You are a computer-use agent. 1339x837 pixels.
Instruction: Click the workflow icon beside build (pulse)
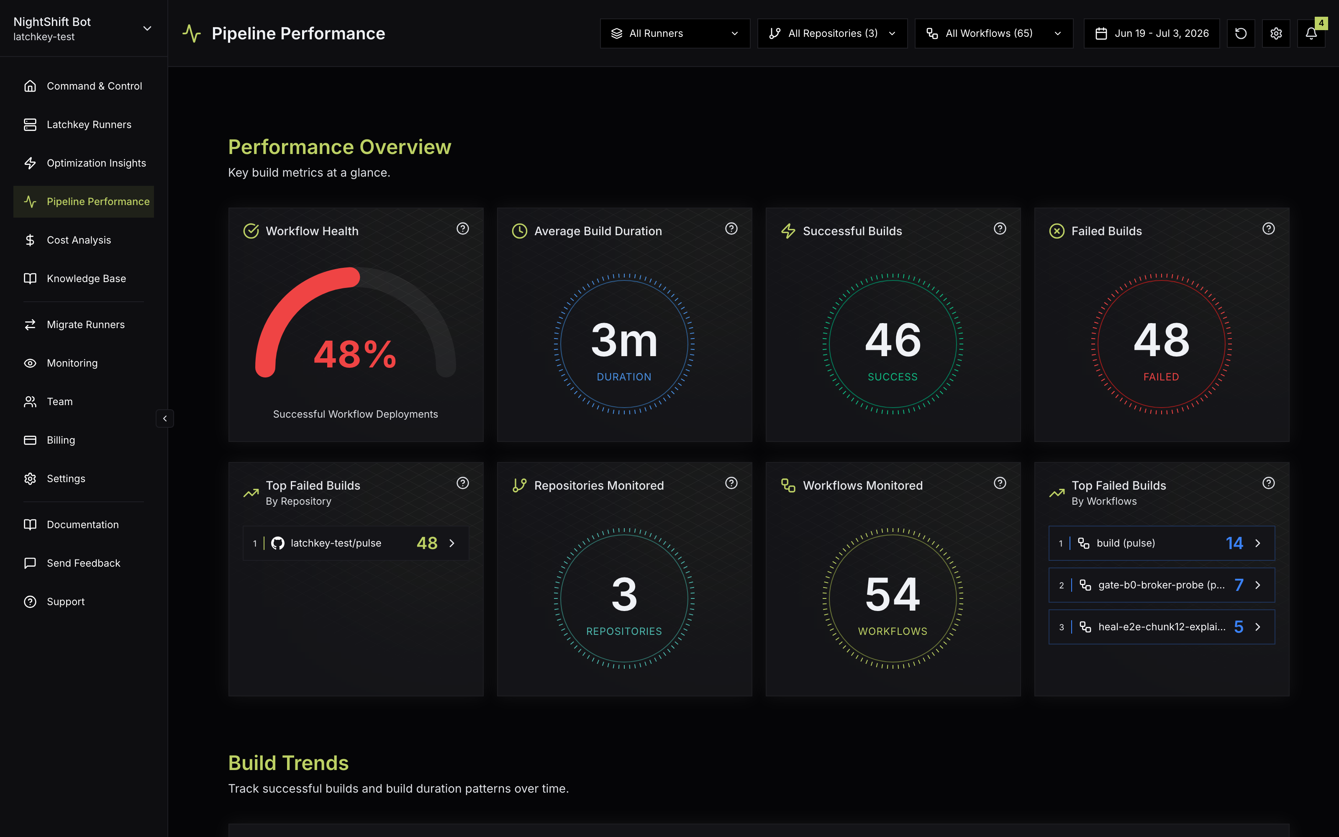click(1083, 543)
